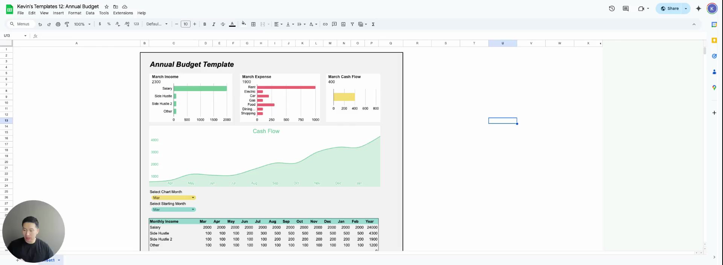
Task: Collapse the toolbar with chevron
Action: click(694, 24)
